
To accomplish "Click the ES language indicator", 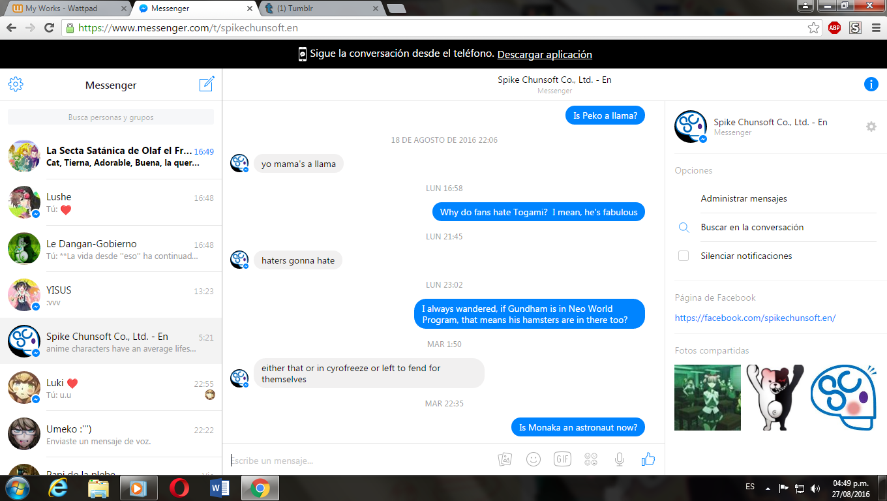I will (750, 487).
